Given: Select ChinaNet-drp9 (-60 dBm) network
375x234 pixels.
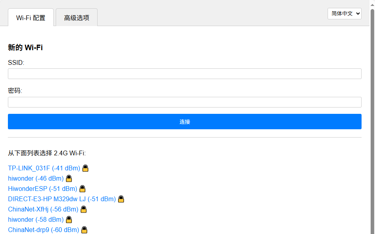Looking at the screenshot, I should click(43, 230).
